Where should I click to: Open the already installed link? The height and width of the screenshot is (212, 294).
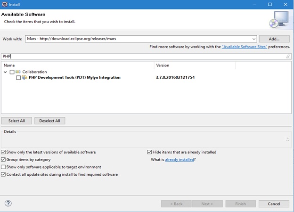click(x=180, y=160)
